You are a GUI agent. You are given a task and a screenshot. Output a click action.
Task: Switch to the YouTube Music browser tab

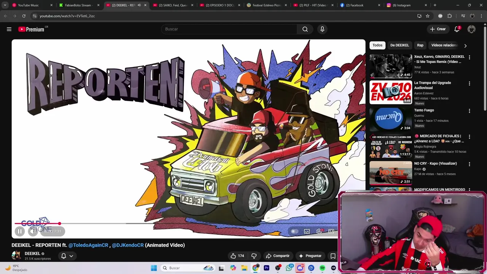tap(32, 5)
